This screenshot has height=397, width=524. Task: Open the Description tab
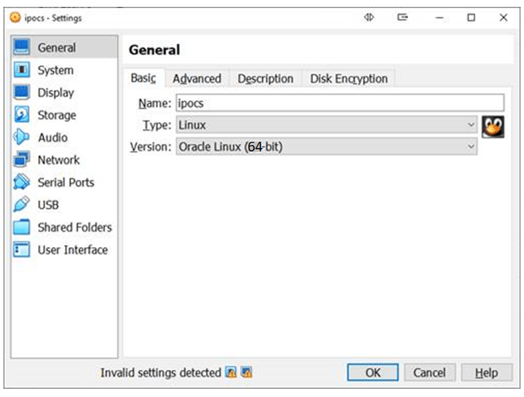coord(265,78)
